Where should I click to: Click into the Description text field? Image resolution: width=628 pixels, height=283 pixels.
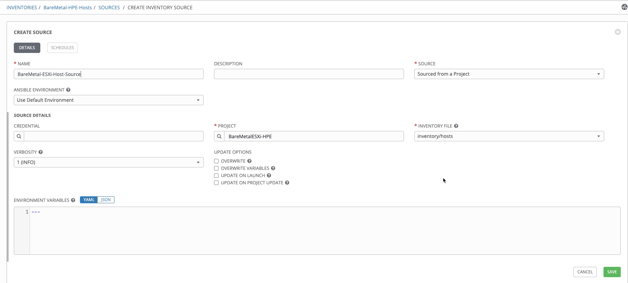(308, 74)
